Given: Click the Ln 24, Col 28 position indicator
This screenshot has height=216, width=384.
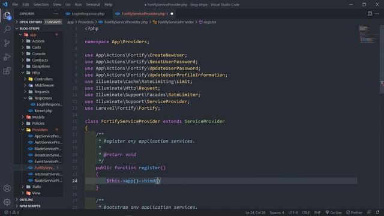Looking at the screenshot, I should (x=255, y=212).
